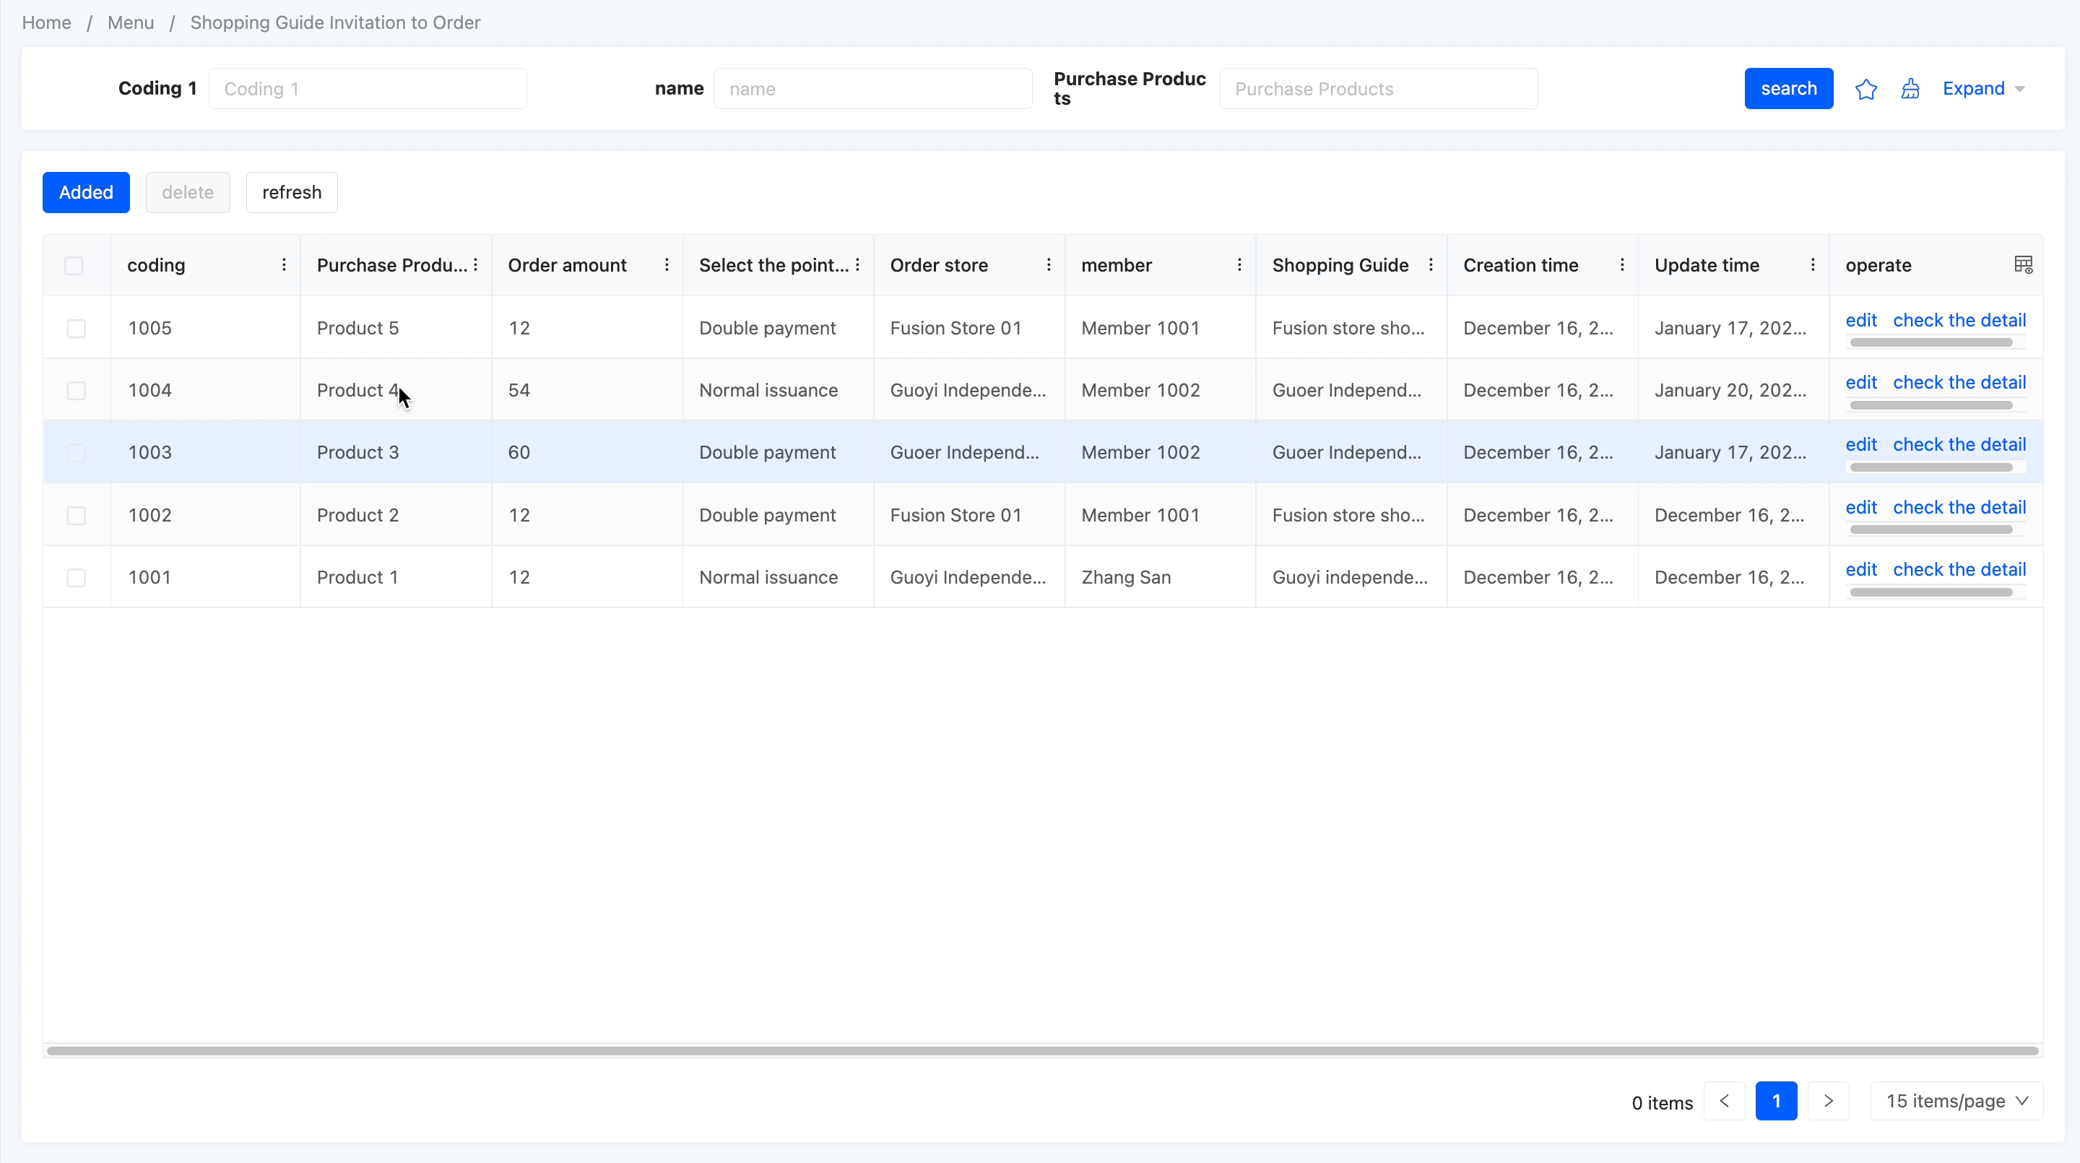Click the clear filters broom icon
The image size is (2080, 1163).
(1910, 89)
